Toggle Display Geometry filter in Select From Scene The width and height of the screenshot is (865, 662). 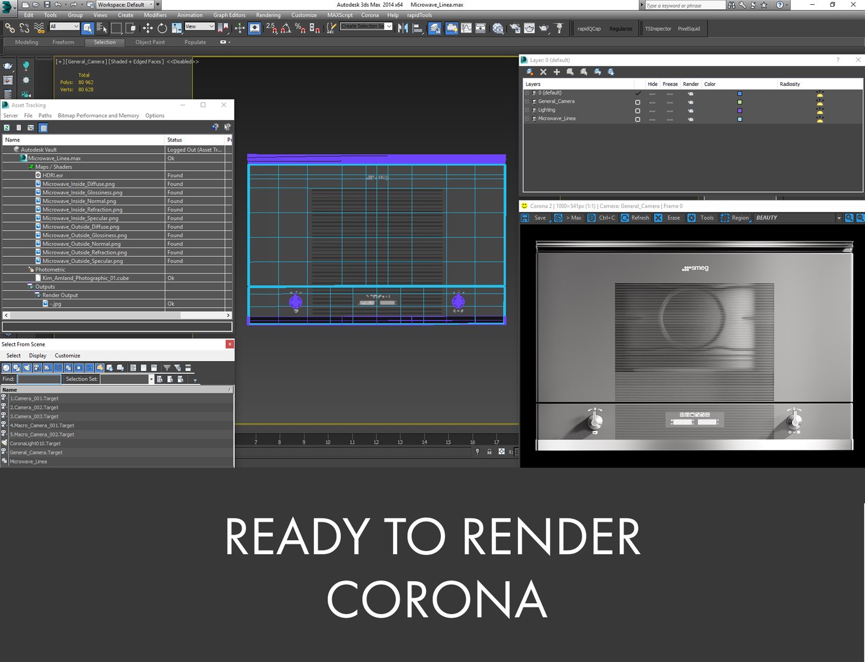[x=6, y=368]
